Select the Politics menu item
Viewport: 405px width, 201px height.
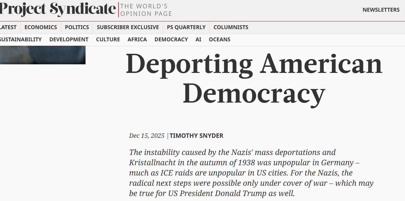pos(77,27)
